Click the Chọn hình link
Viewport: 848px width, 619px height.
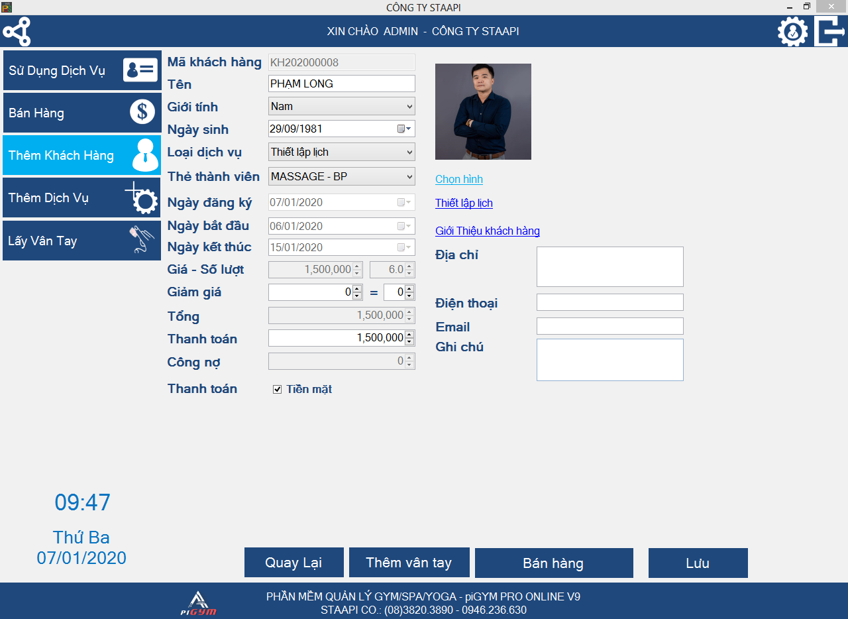click(458, 179)
